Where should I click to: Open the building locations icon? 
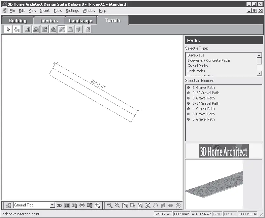click(9, 205)
